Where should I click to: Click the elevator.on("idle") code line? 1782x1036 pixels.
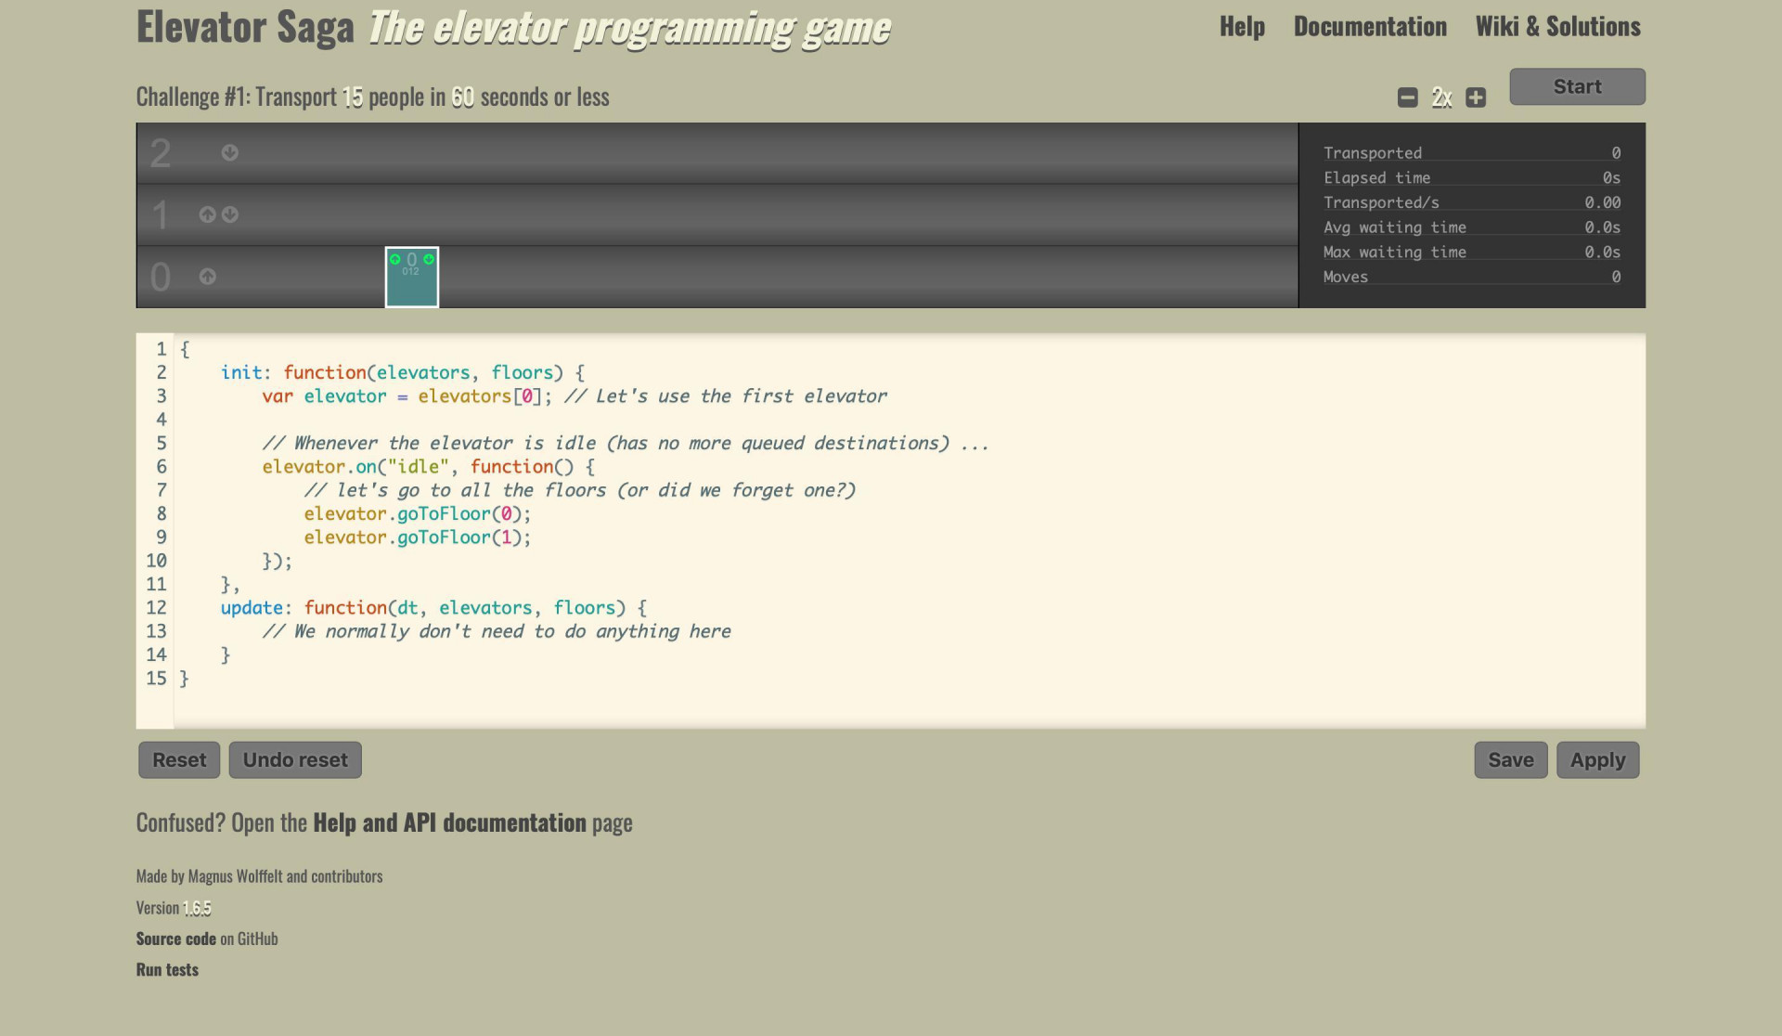click(x=429, y=466)
